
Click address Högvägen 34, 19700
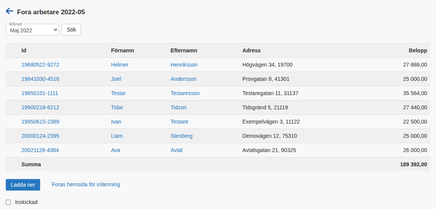click(267, 65)
